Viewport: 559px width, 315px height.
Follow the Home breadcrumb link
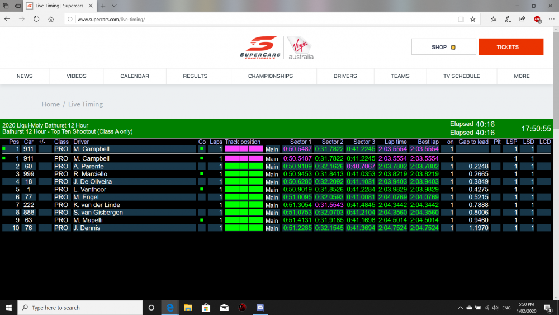pyautogui.click(x=51, y=104)
